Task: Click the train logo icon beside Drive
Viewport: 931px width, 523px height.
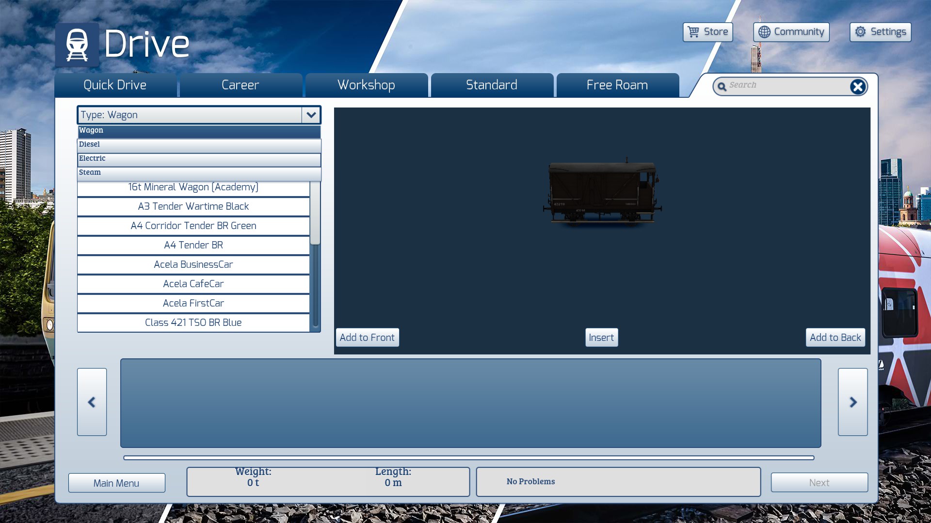Action: [77, 45]
